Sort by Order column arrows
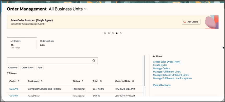This screenshot has width=225, height=102. click(x=18, y=81)
